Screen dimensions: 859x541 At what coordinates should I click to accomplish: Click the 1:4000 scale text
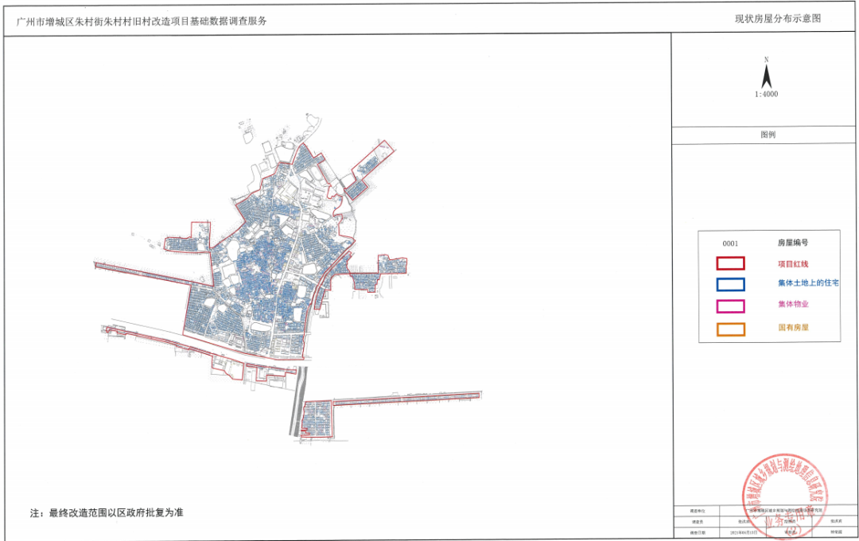click(x=767, y=94)
